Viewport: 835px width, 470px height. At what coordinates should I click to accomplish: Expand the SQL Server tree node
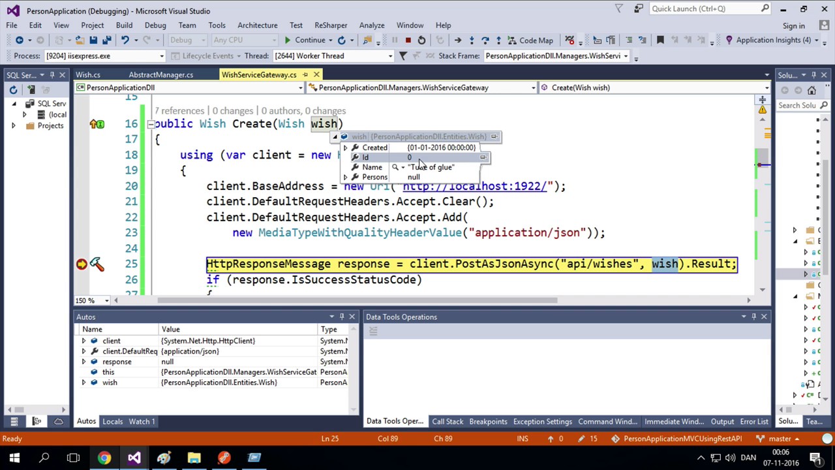click(x=14, y=104)
